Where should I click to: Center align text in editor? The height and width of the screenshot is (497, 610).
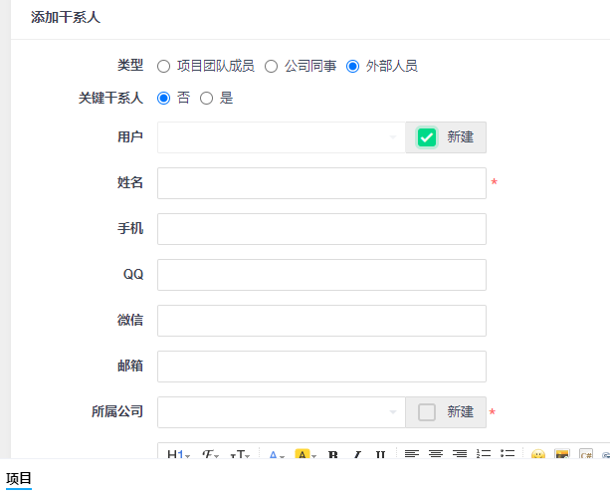pos(435,455)
